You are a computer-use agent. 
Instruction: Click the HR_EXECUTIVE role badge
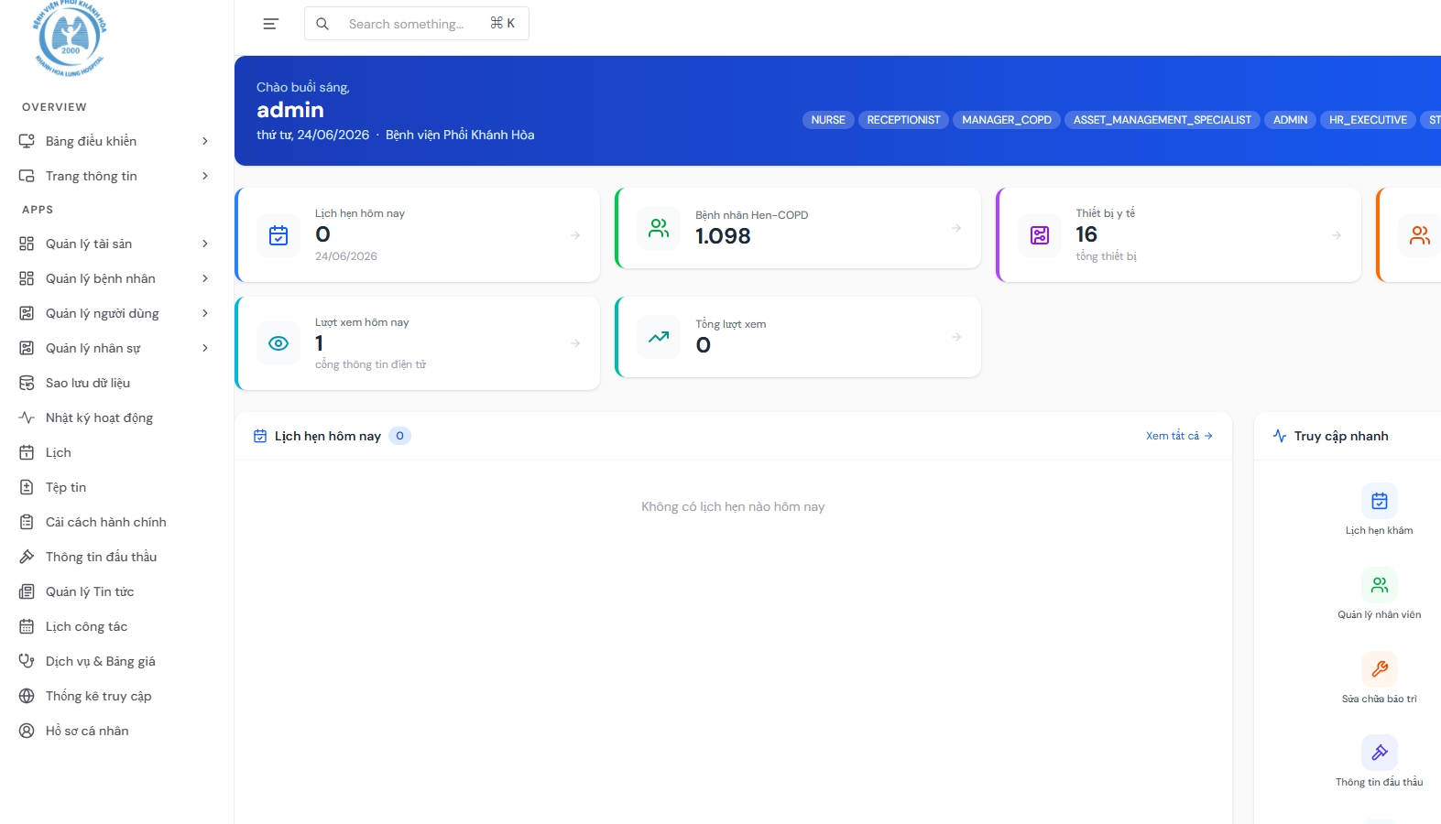click(1368, 120)
